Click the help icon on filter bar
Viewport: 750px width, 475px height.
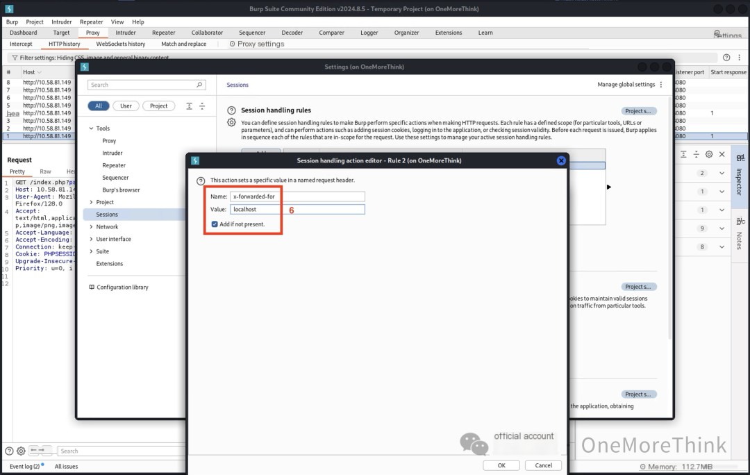pos(726,58)
